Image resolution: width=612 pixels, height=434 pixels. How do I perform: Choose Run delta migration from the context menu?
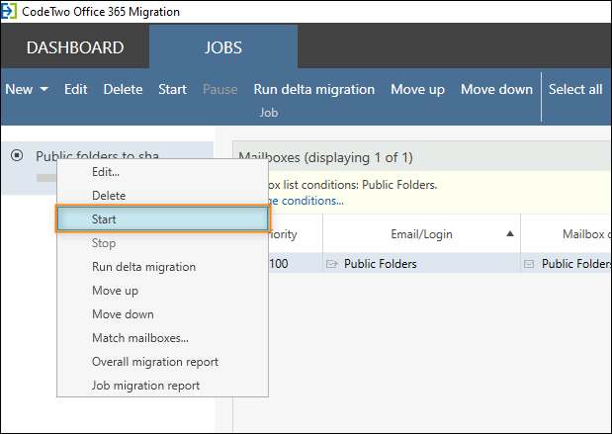[x=163, y=267]
